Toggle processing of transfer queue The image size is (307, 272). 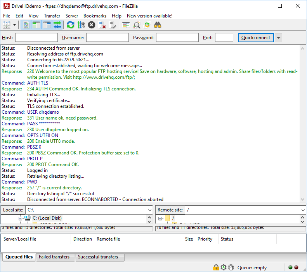pos(81,25)
